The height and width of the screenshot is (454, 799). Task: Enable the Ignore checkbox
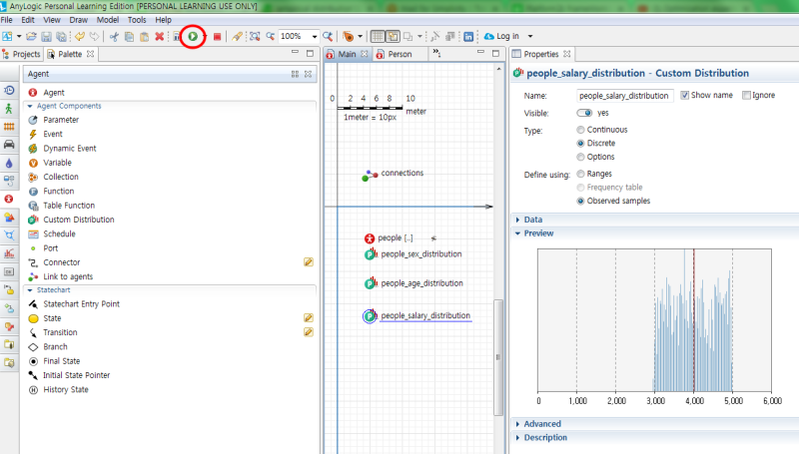click(x=746, y=95)
